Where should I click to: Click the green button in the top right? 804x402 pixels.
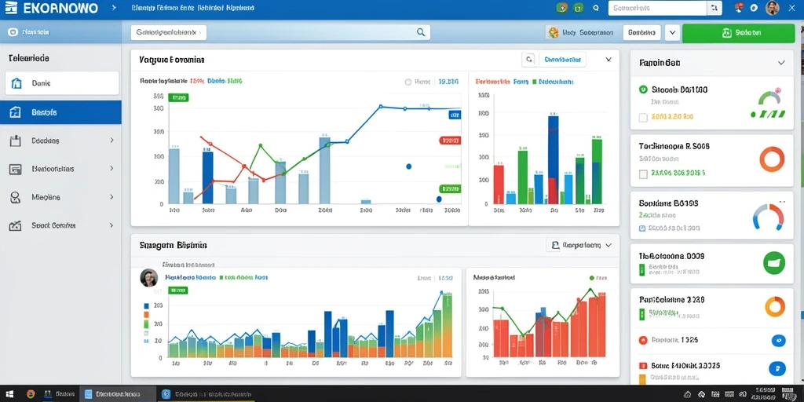click(x=739, y=33)
